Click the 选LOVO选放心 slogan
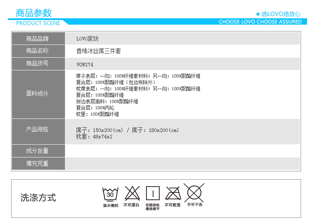 (x=281, y=14)
